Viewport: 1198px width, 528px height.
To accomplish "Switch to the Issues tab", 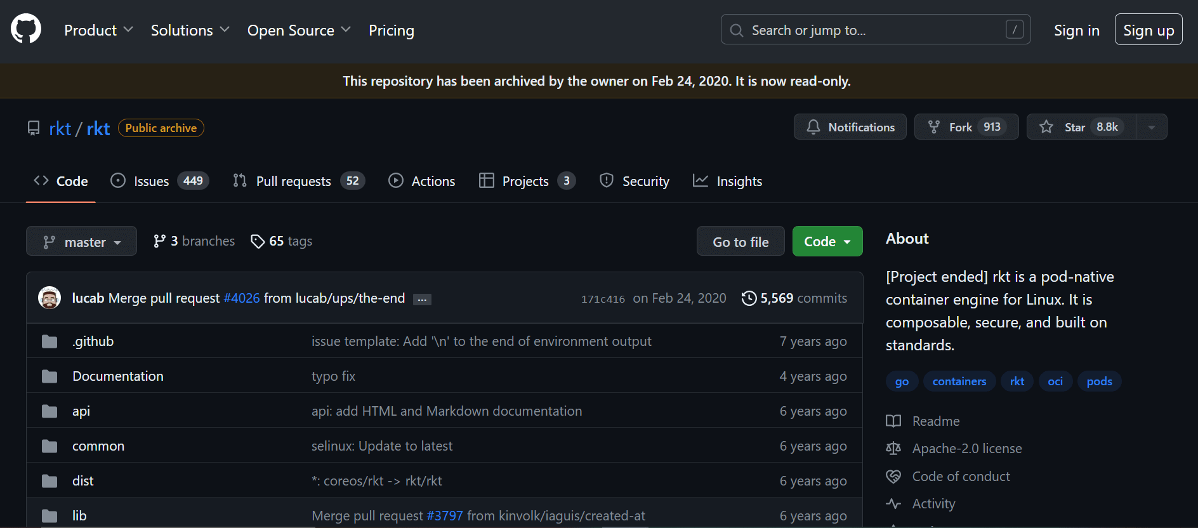I will (x=159, y=181).
